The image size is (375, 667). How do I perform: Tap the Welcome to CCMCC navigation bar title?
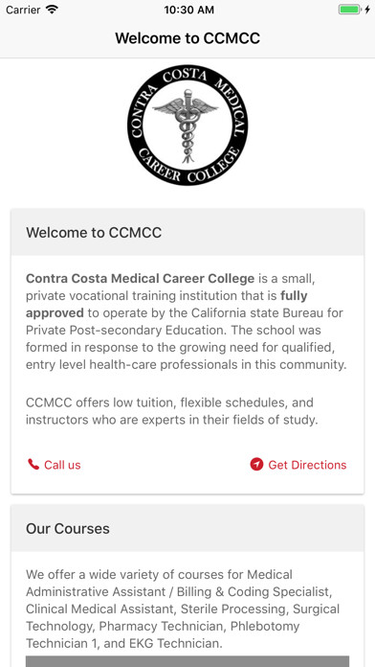[x=187, y=38]
